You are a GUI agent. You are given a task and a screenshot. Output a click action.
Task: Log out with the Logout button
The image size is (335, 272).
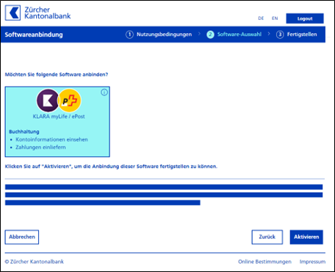click(305, 18)
